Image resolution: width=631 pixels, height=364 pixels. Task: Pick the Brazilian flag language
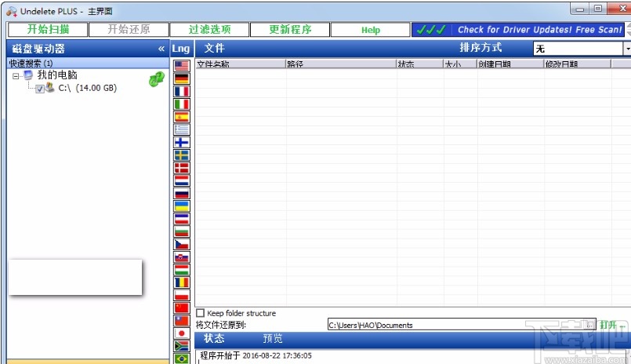pyautogui.click(x=182, y=359)
